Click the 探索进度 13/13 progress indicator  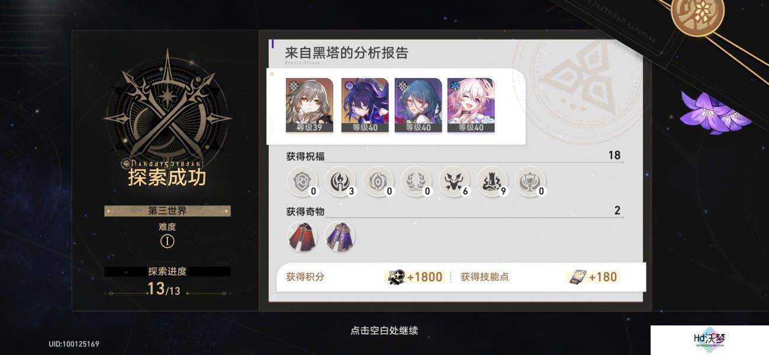168,282
